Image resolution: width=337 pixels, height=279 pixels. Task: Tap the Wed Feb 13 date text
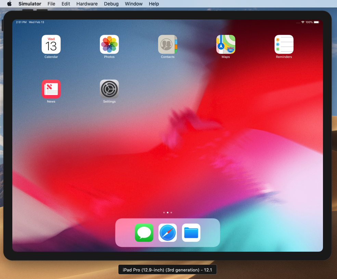coord(36,22)
